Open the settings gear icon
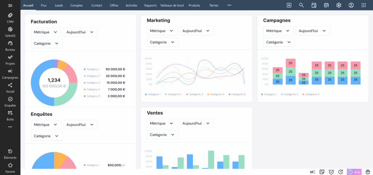 point(339,5)
